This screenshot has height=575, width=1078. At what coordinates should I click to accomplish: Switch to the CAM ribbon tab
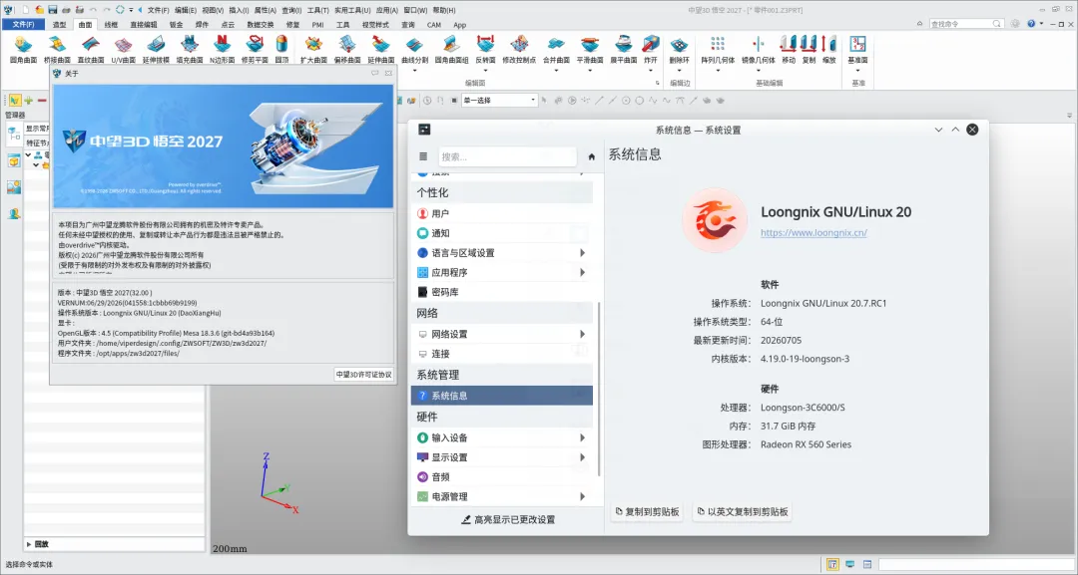tap(434, 25)
